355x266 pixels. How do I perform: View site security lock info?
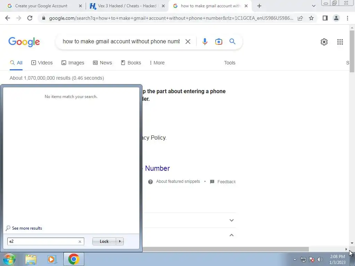(x=44, y=18)
